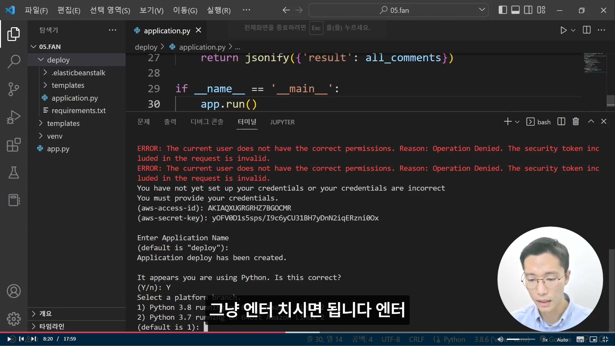The height and width of the screenshot is (346, 615).
Task: Open requirements.txt file
Action: [x=78, y=111]
